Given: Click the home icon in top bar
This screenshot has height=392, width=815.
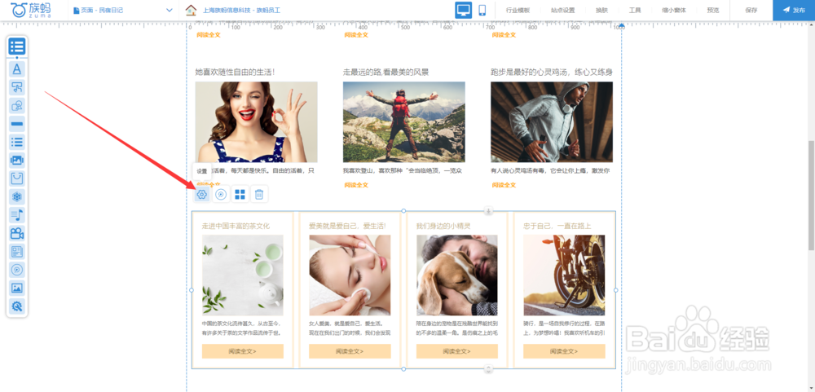Looking at the screenshot, I should 192,10.
